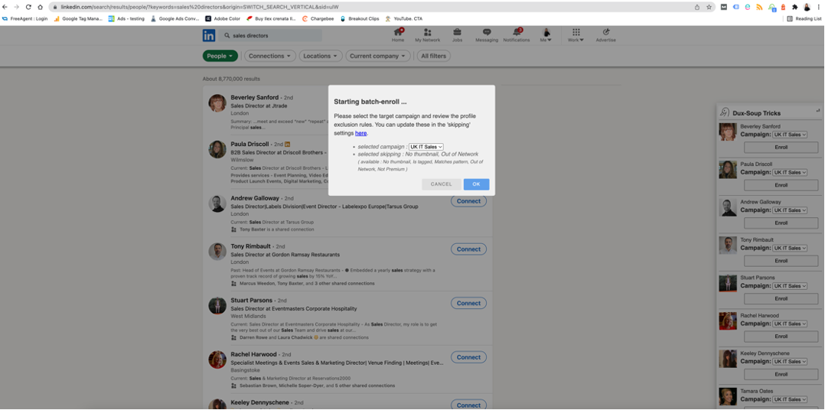This screenshot has width=825, height=410.
Task: Open the People filter dropdown
Action: coord(220,56)
